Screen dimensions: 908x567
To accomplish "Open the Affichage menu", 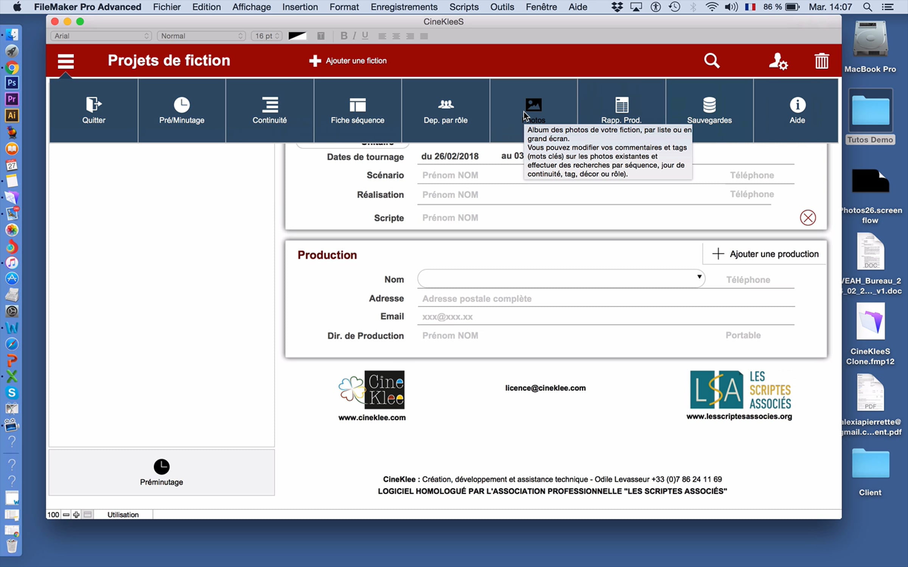I will 252,7.
